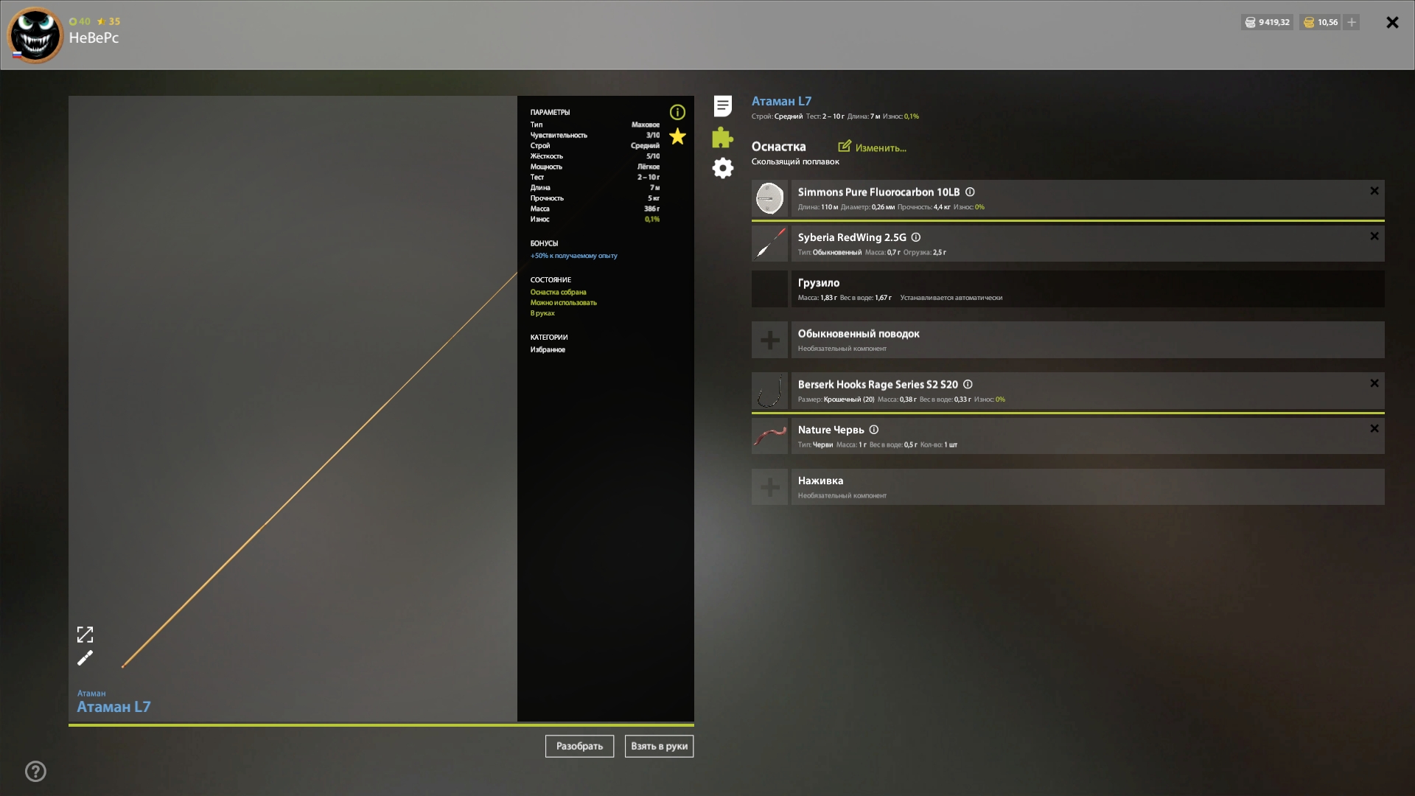The image size is (1415, 796).
Task: Click the plus to add gold coins
Action: [1352, 22]
